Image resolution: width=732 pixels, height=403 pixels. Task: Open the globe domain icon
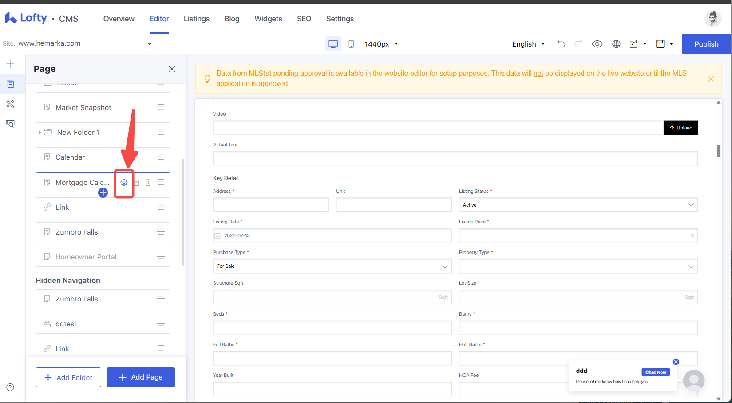[616, 44]
